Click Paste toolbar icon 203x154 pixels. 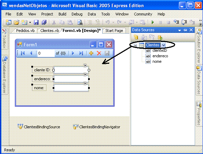[x=70, y=22]
